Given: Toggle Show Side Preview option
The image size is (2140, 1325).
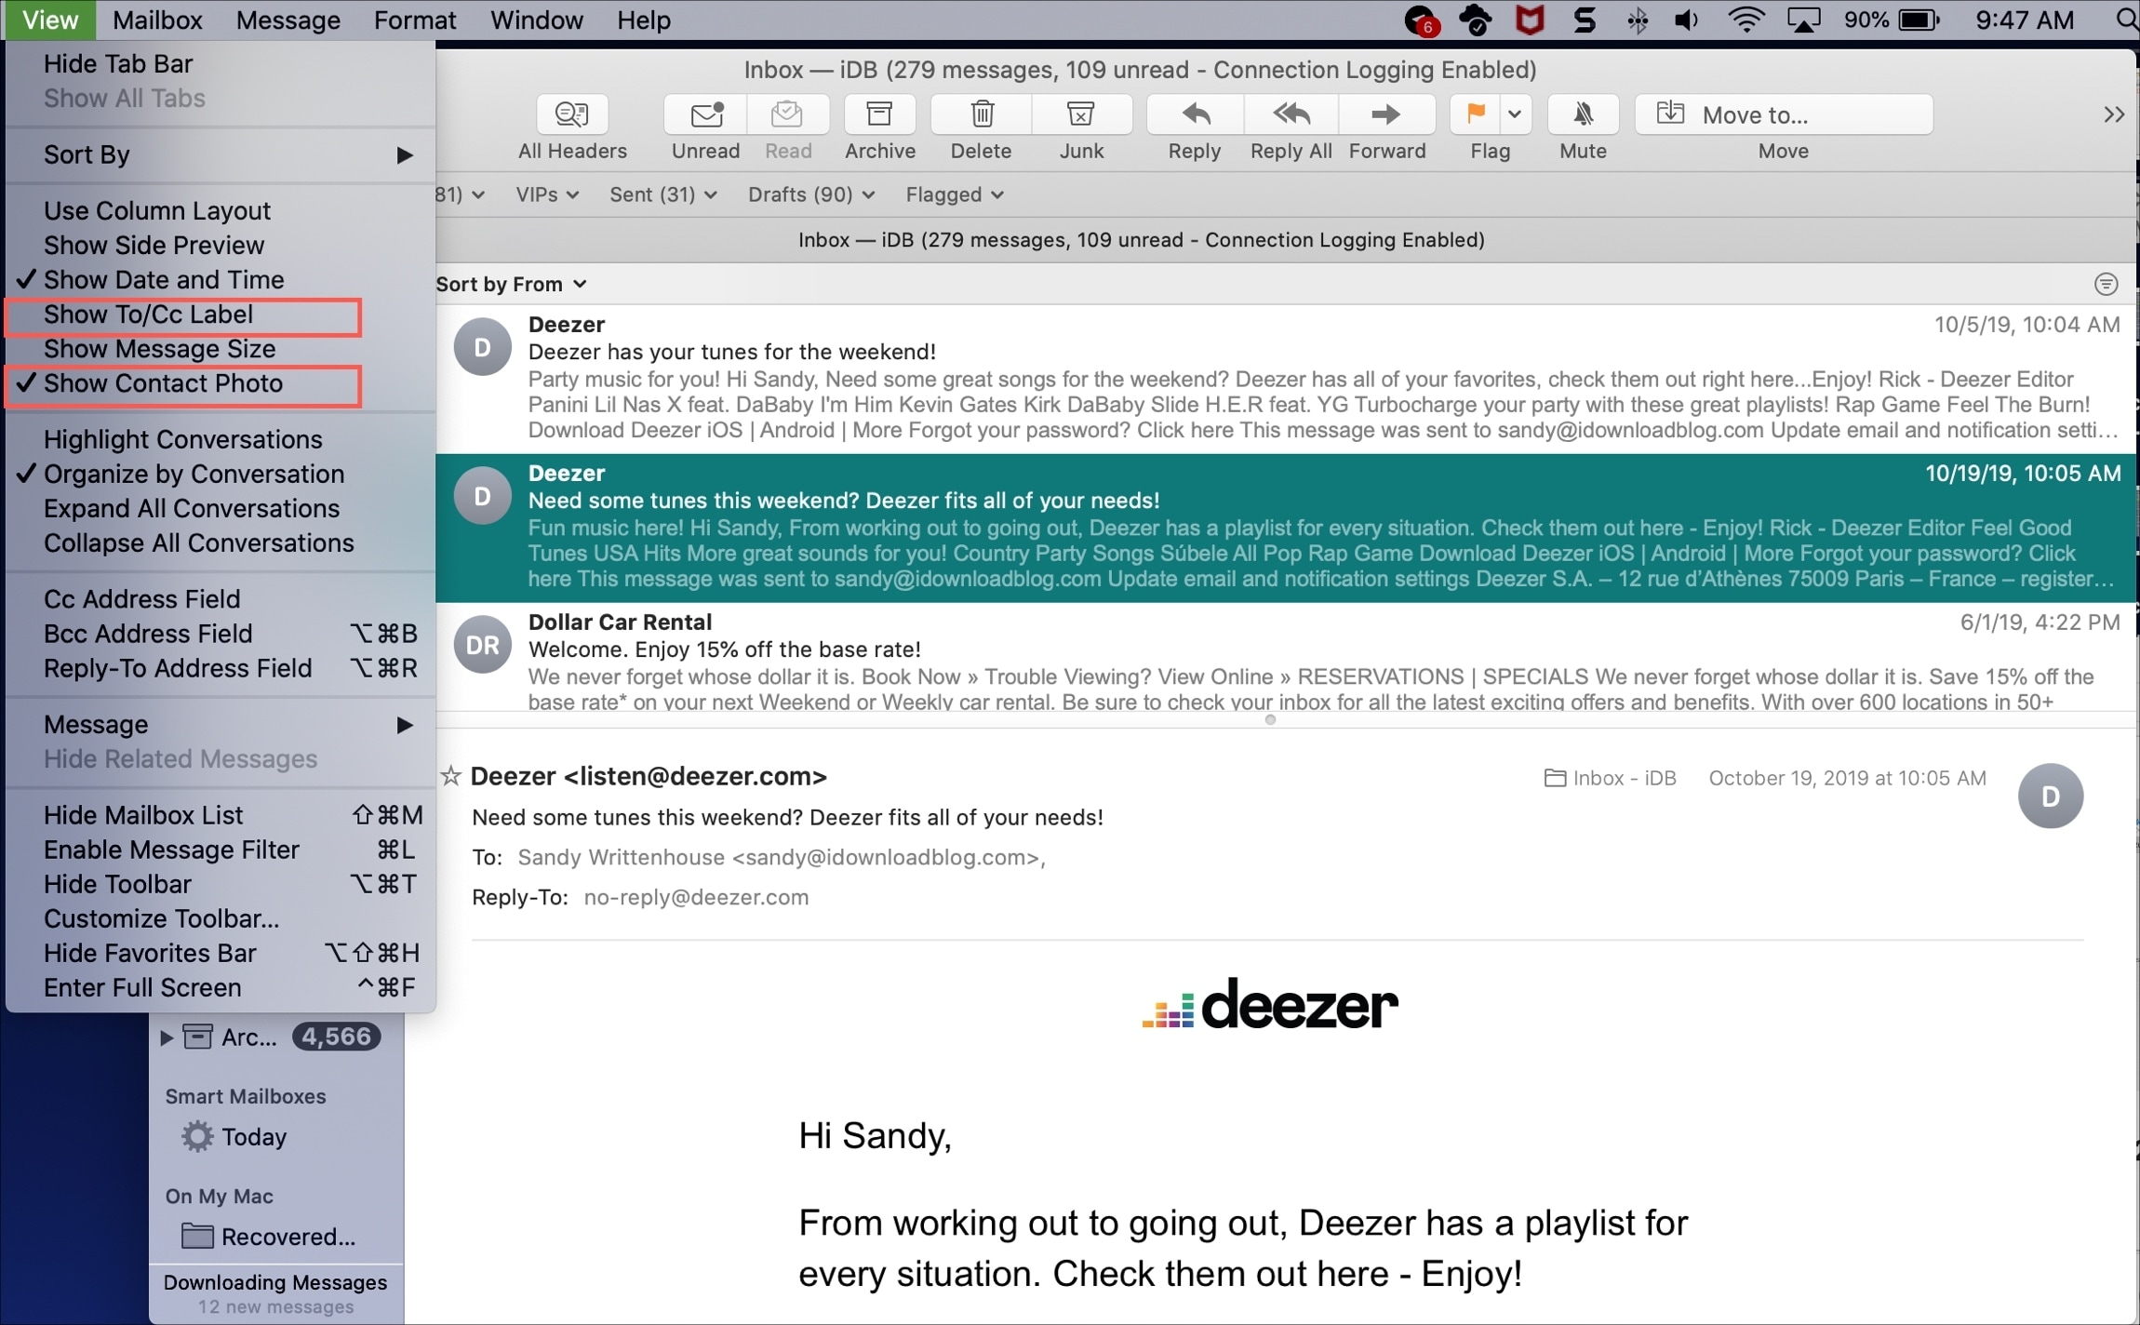Looking at the screenshot, I should [x=220, y=245].
